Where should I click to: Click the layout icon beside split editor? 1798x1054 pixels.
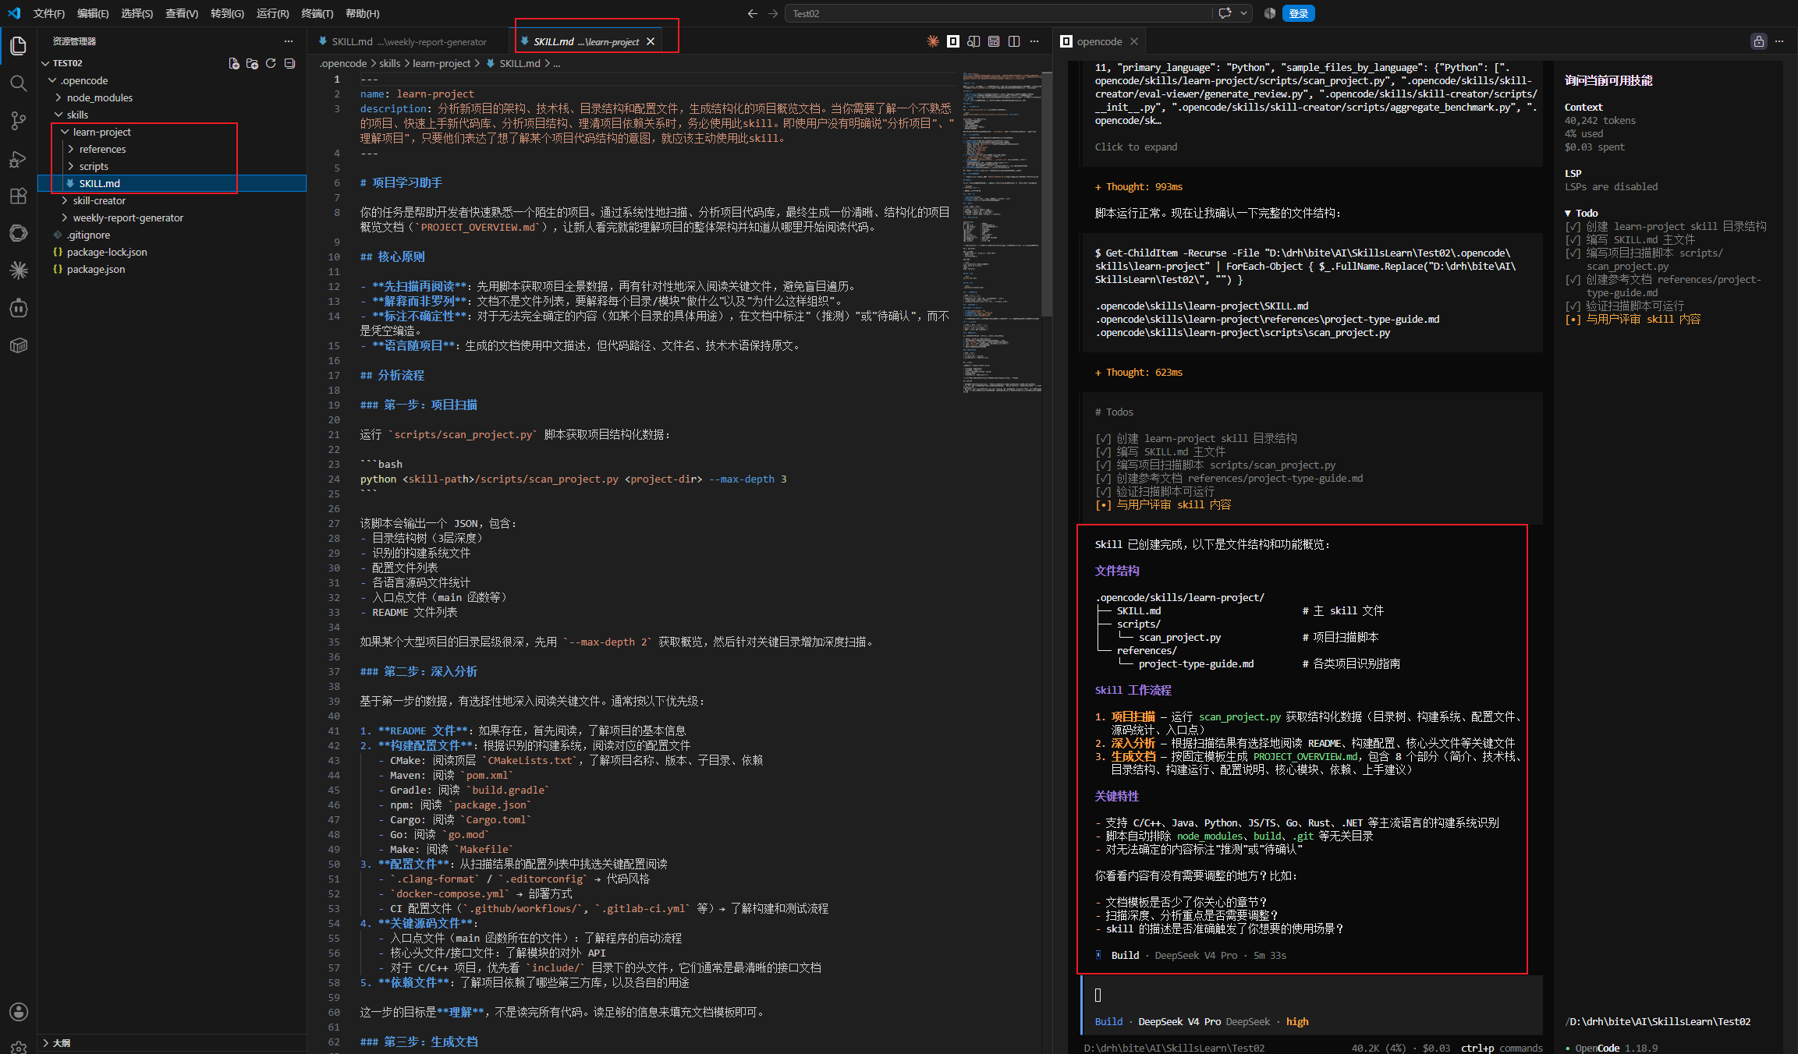click(x=994, y=41)
